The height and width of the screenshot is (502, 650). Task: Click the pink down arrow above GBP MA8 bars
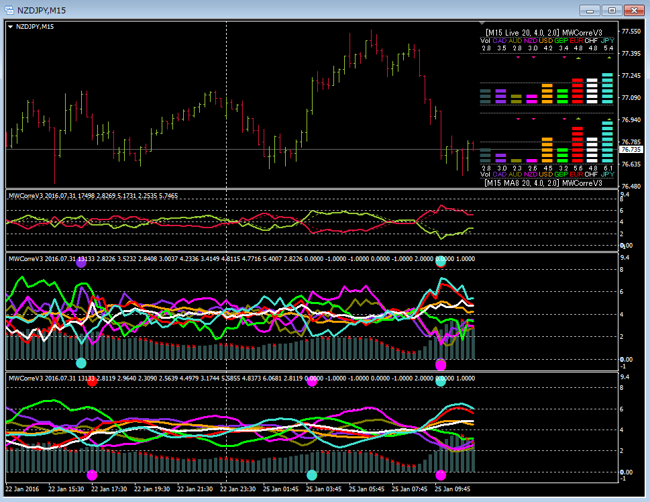563,119
